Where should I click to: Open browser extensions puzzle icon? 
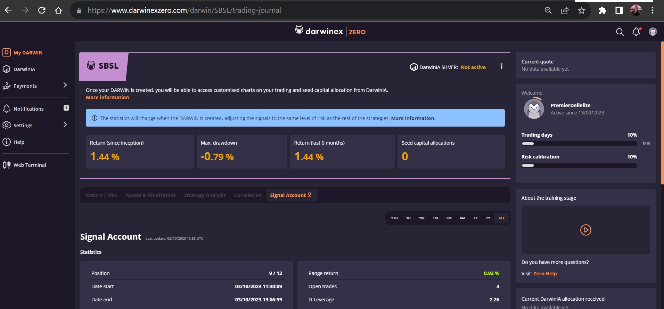tap(602, 10)
